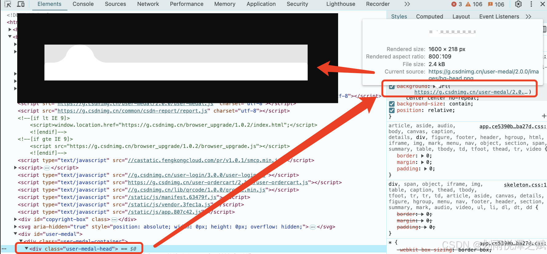Select the Event Listeners sidebar tab

pos(499,16)
